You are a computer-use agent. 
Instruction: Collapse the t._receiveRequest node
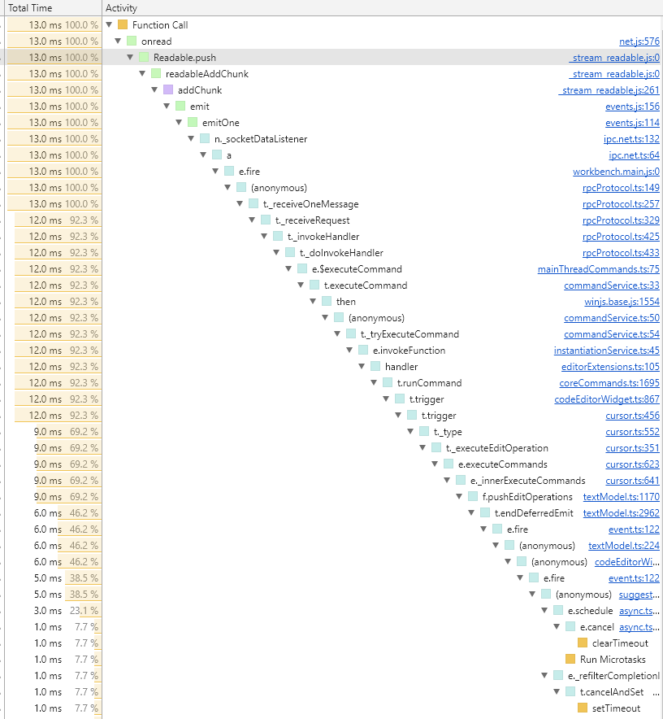[x=252, y=220]
